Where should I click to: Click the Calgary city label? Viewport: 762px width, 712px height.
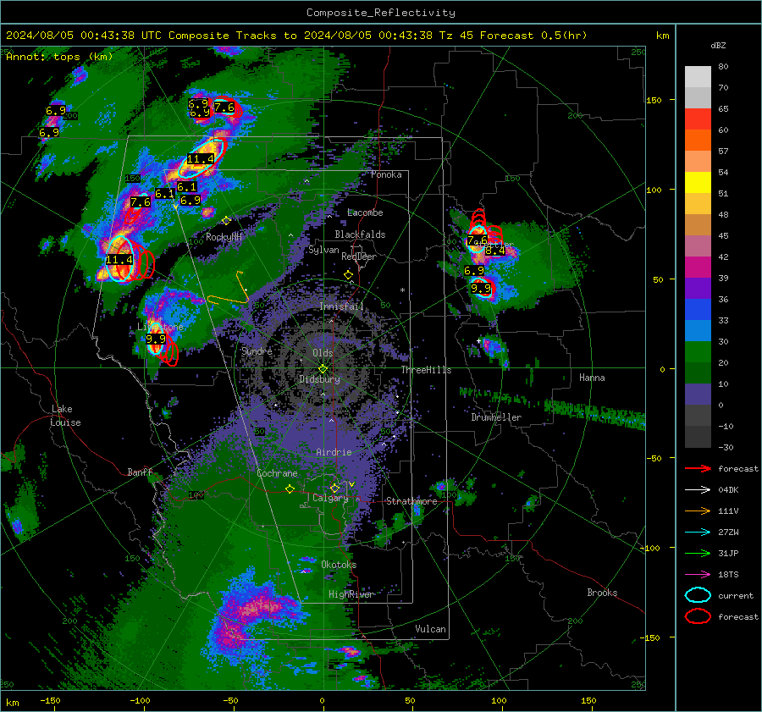pos(330,498)
